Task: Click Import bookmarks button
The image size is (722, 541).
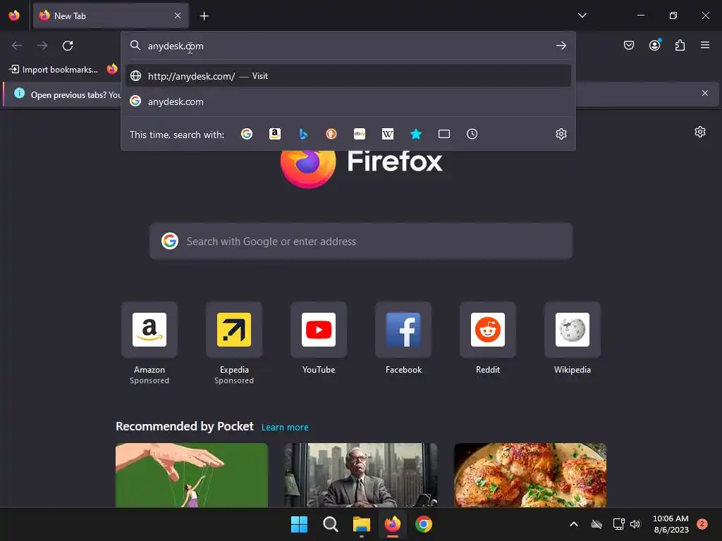Action: tap(54, 70)
